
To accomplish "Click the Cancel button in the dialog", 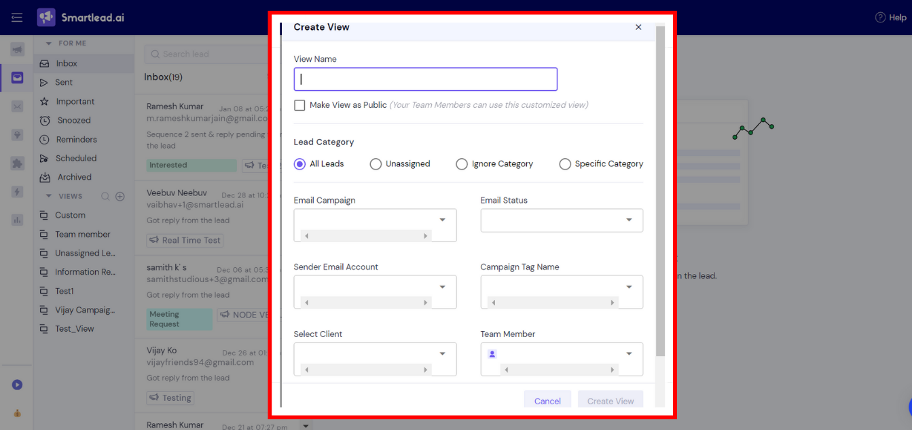I will tap(547, 400).
